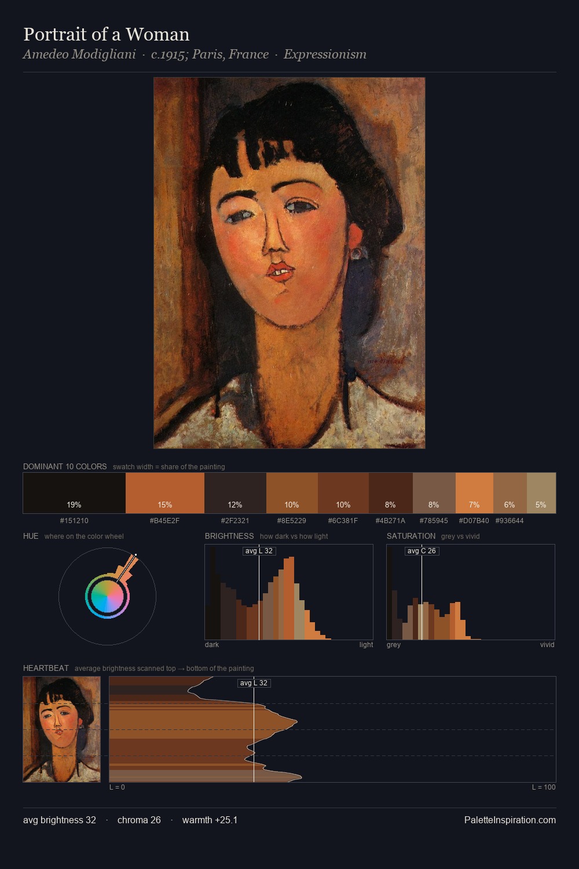Click the hex code #D07B40

[474, 521]
